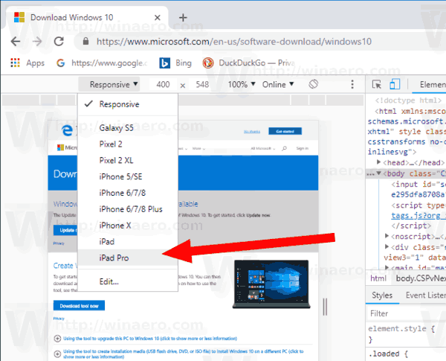The width and height of the screenshot is (446, 361).
Task: Click Edit... in the device list
Action: click(128, 281)
